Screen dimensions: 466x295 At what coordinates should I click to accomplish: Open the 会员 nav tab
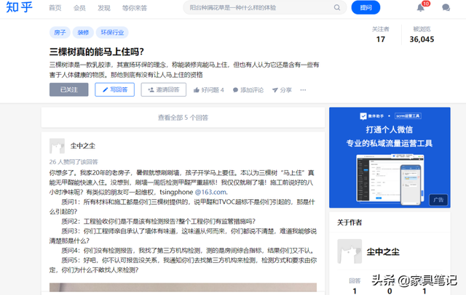pos(79,8)
